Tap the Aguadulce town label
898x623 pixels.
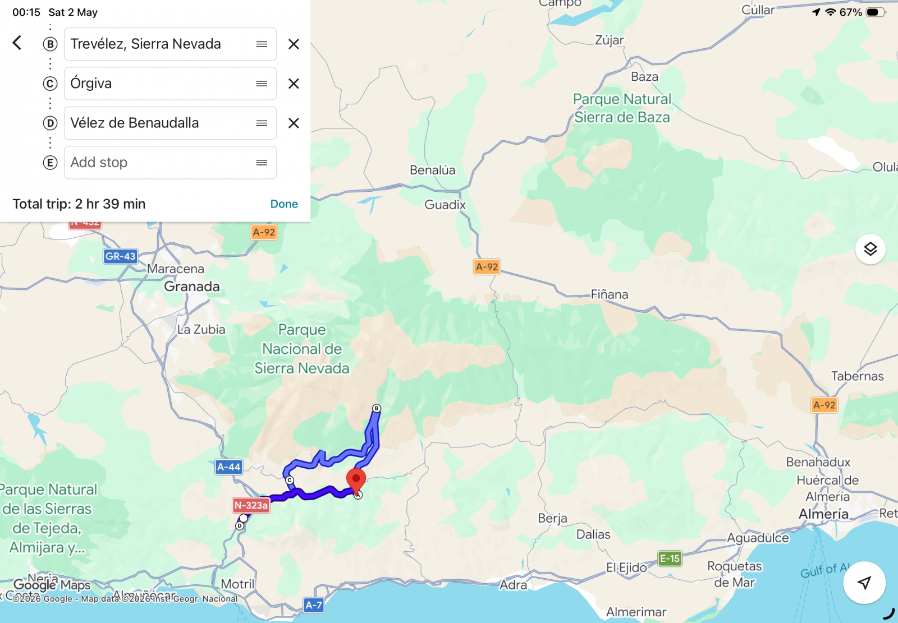point(758,538)
